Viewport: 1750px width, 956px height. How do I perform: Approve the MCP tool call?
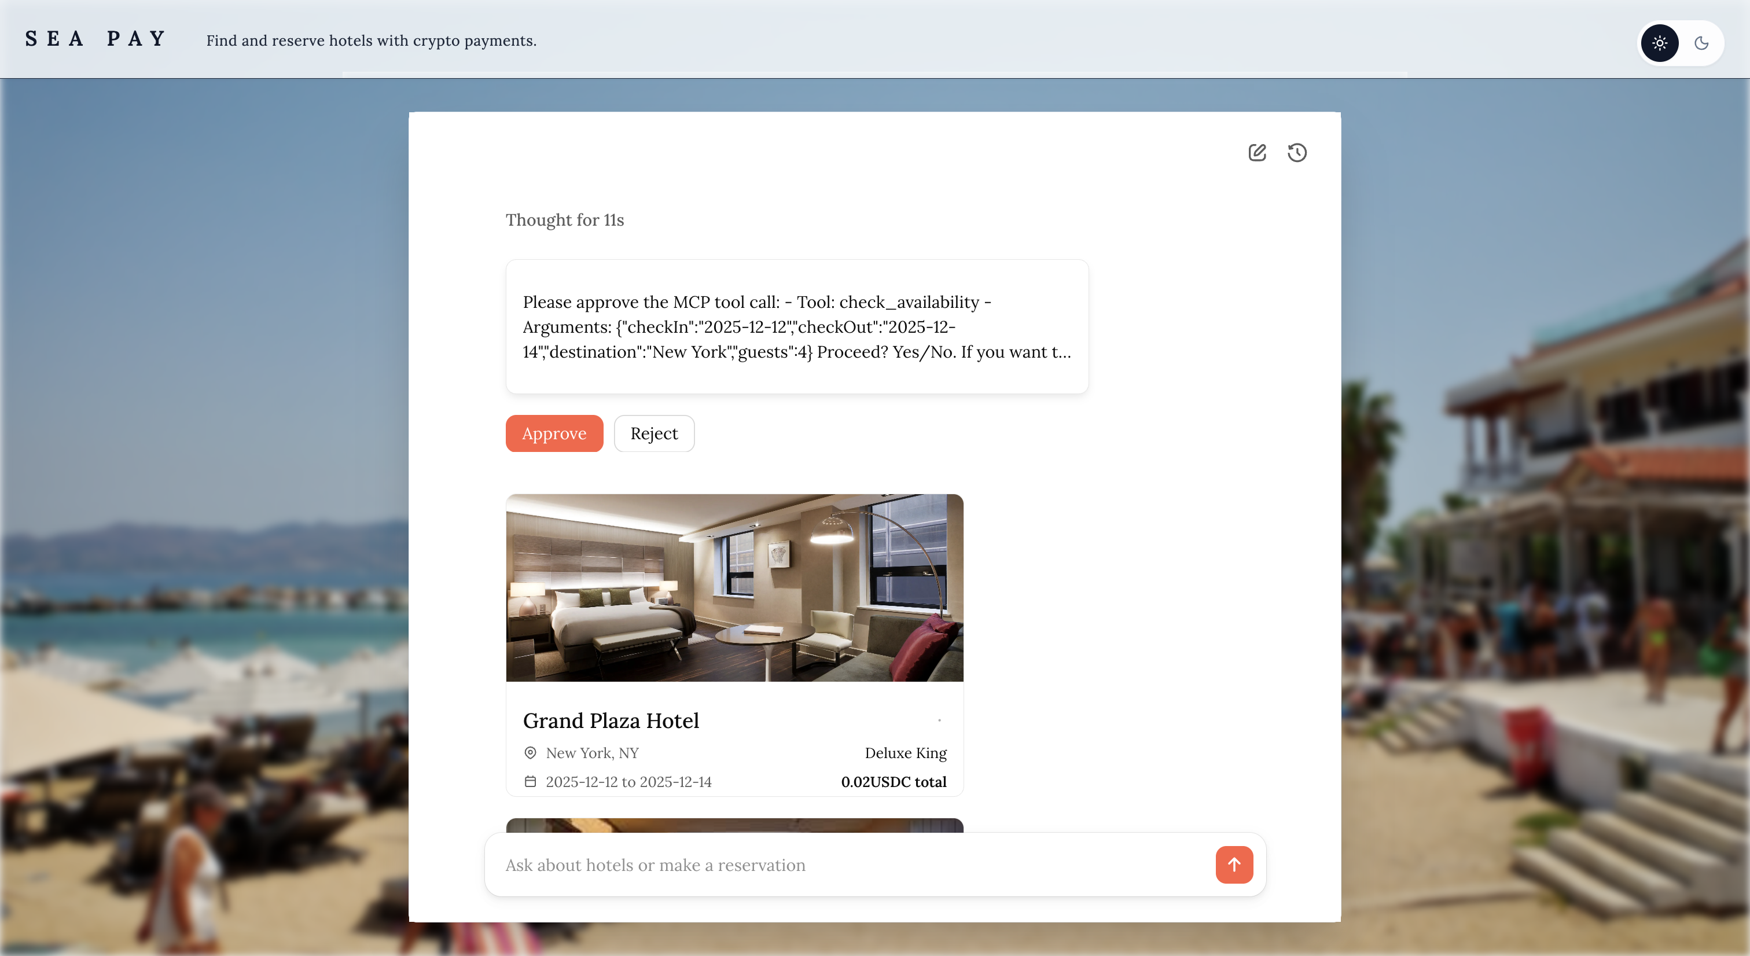554,433
